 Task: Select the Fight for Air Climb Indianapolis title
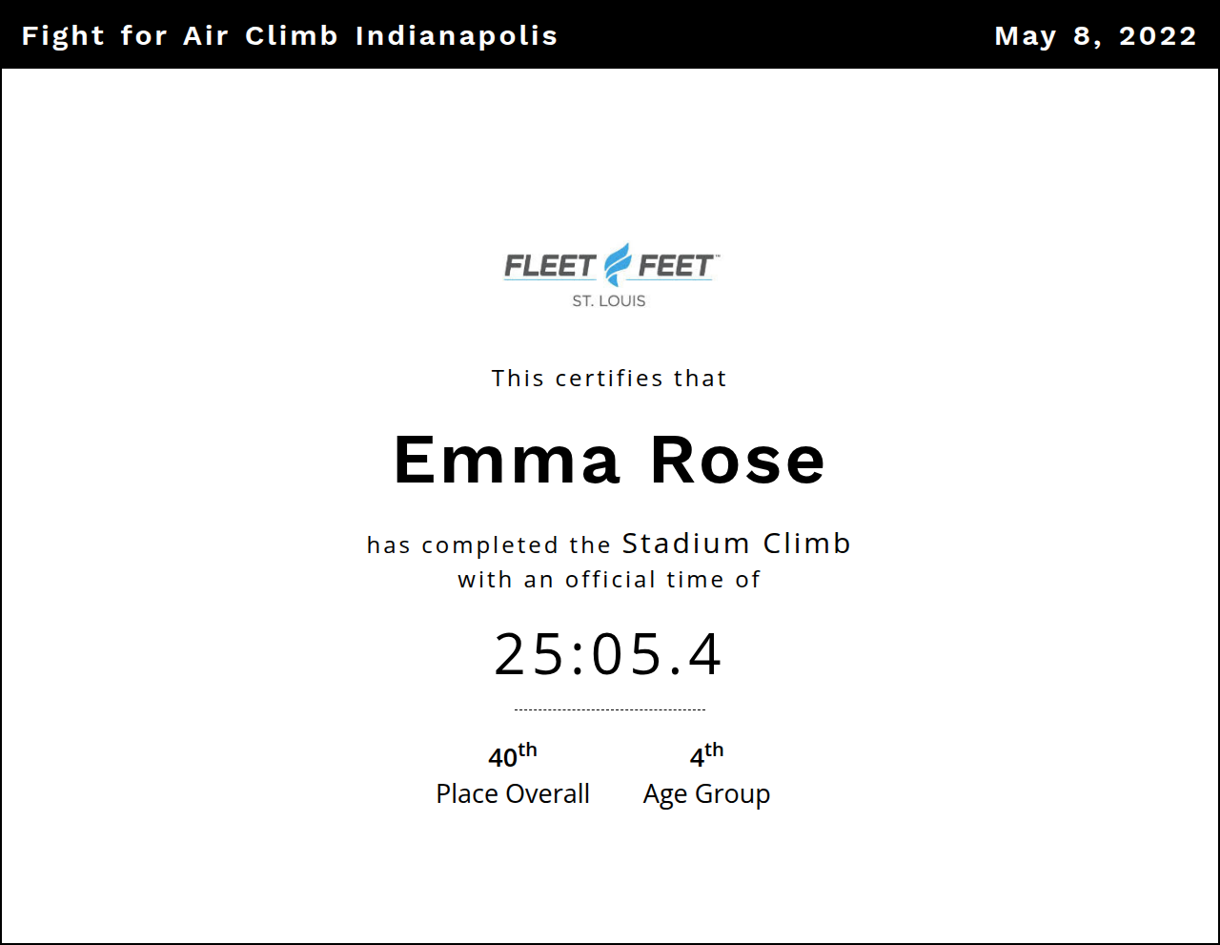[x=289, y=36]
